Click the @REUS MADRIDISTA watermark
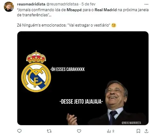The image size is (153, 136). pyautogui.click(x=132, y=123)
